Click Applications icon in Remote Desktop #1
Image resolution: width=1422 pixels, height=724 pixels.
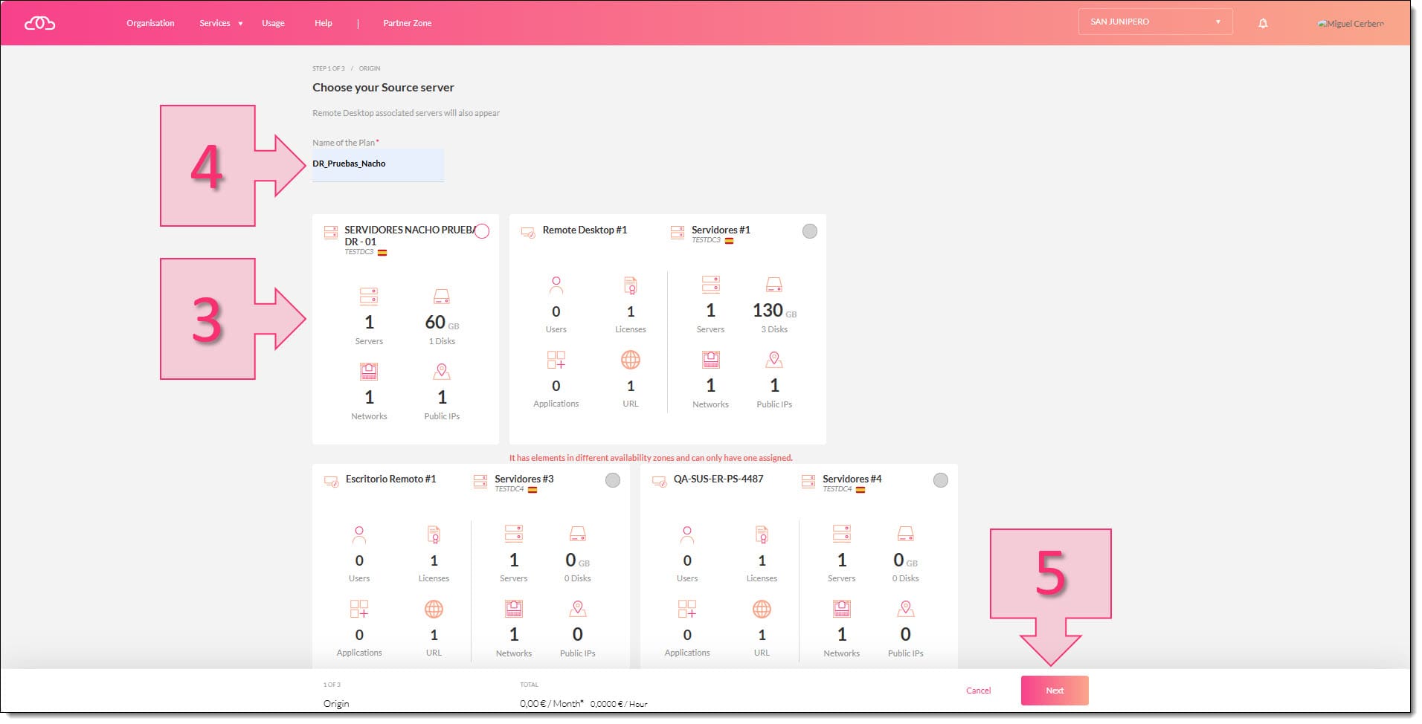[556, 360]
